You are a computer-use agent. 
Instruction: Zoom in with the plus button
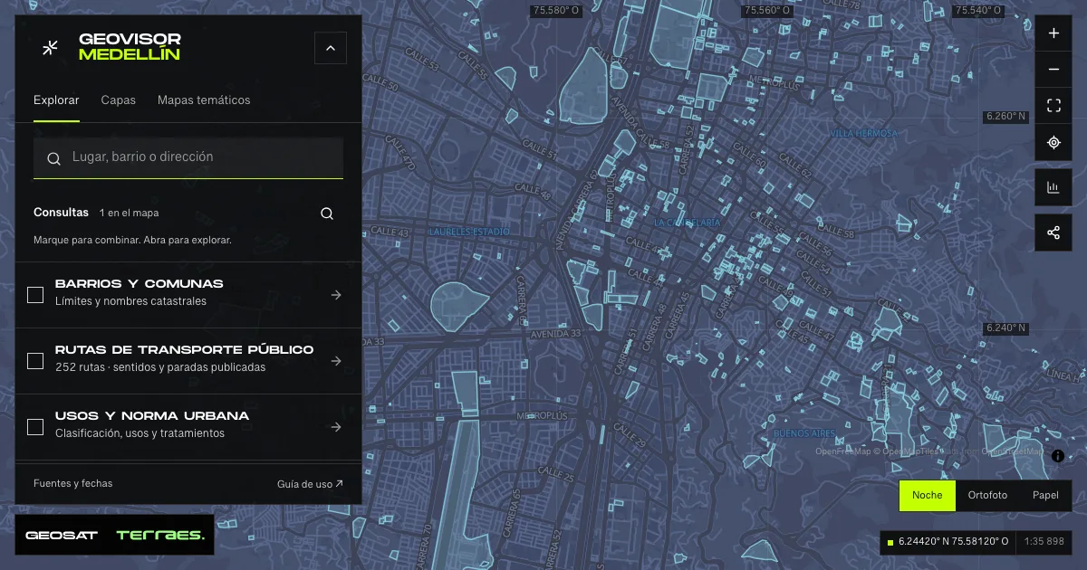click(x=1053, y=33)
